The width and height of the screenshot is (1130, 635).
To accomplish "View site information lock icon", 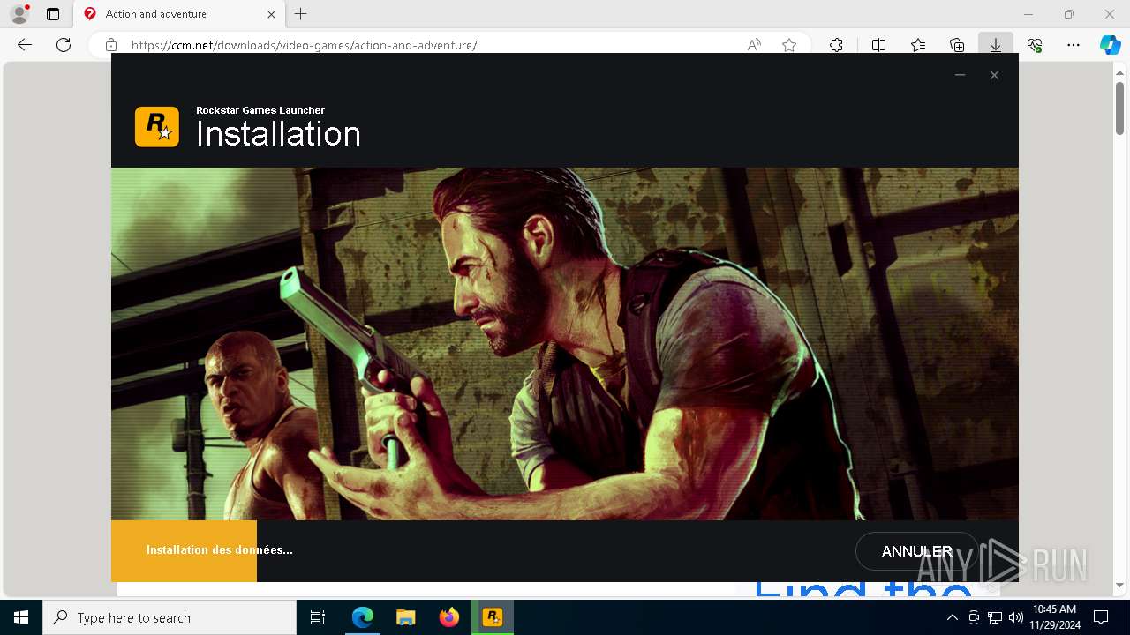I will pyautogui.click(x=111, y=45).
